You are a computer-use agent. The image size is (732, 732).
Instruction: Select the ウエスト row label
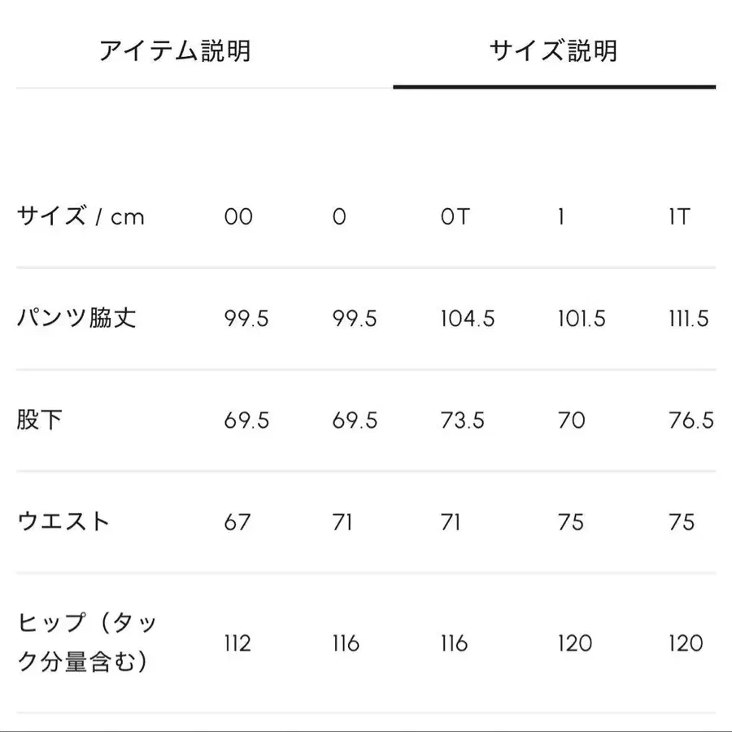pos(67,522)
